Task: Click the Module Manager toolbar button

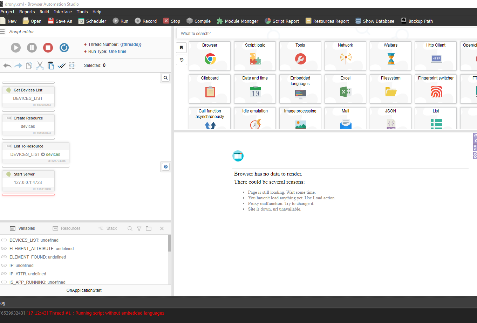Action: 237,21
